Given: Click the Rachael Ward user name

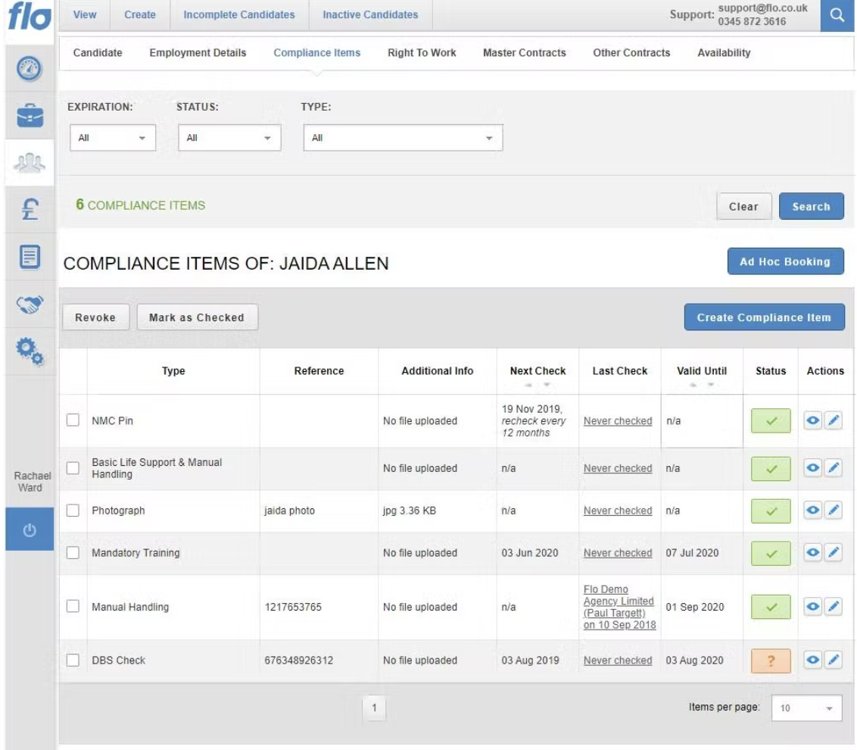Looking at the screenshot, I should 32,481.
